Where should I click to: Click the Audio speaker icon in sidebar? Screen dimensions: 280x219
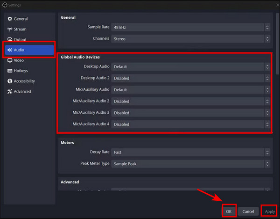tap(10, 50)
